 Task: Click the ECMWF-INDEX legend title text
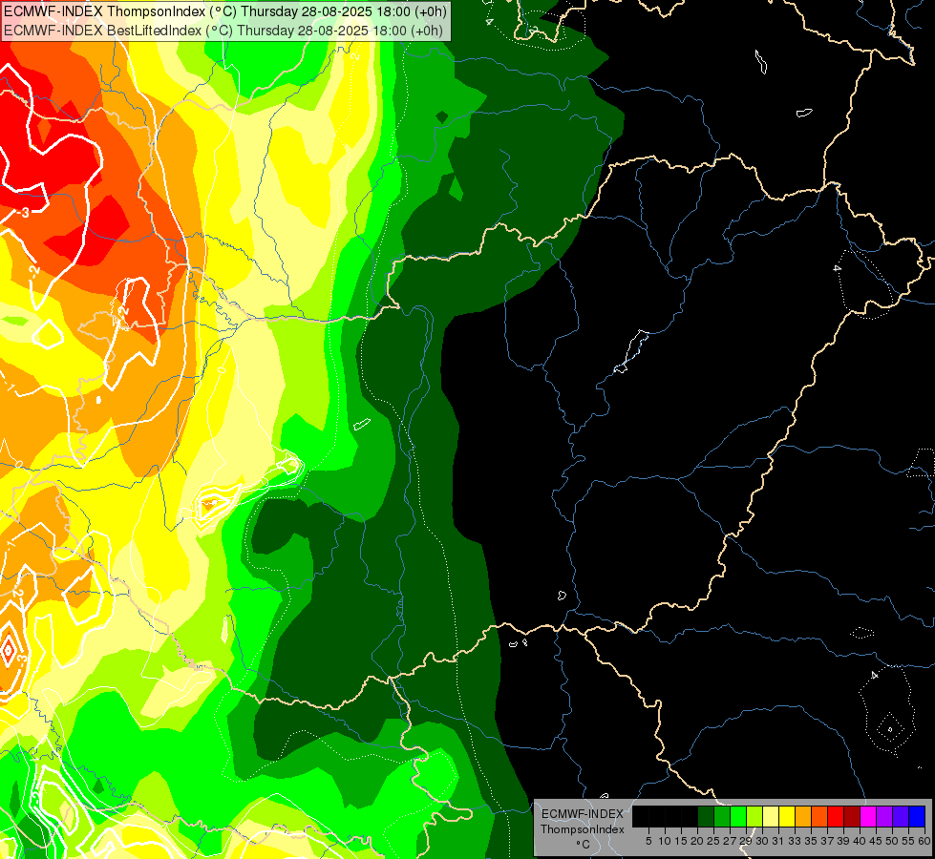tap(583, 814)
